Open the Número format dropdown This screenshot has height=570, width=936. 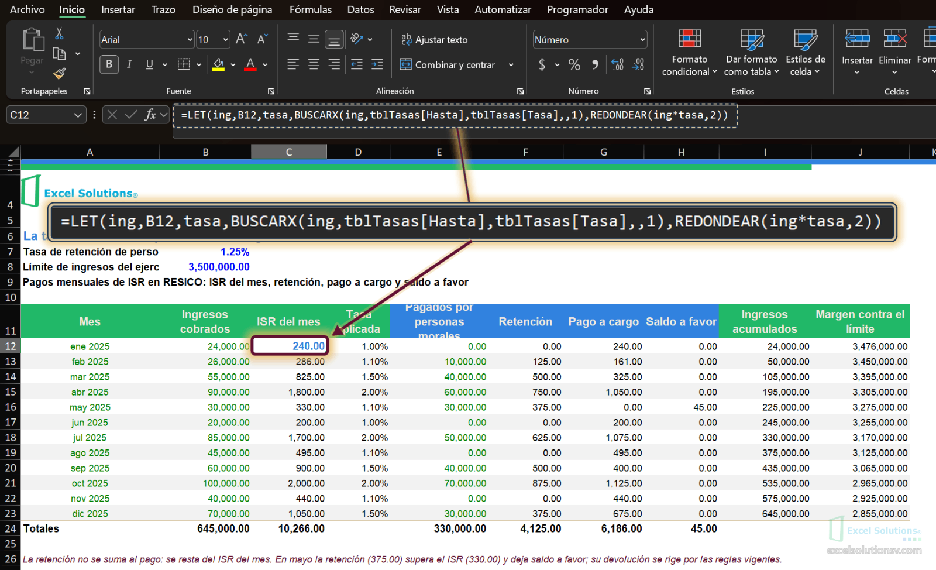[642, 39]
